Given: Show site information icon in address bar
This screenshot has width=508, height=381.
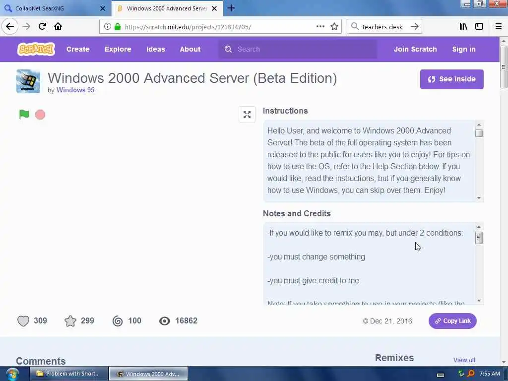Looking at the screenshot, I should click(x=108, y=27).
